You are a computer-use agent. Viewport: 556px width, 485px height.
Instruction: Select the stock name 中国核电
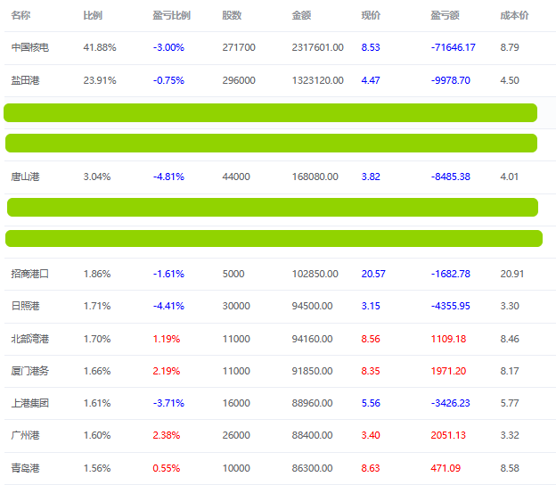pyautogui.click(x=29, y=47)
